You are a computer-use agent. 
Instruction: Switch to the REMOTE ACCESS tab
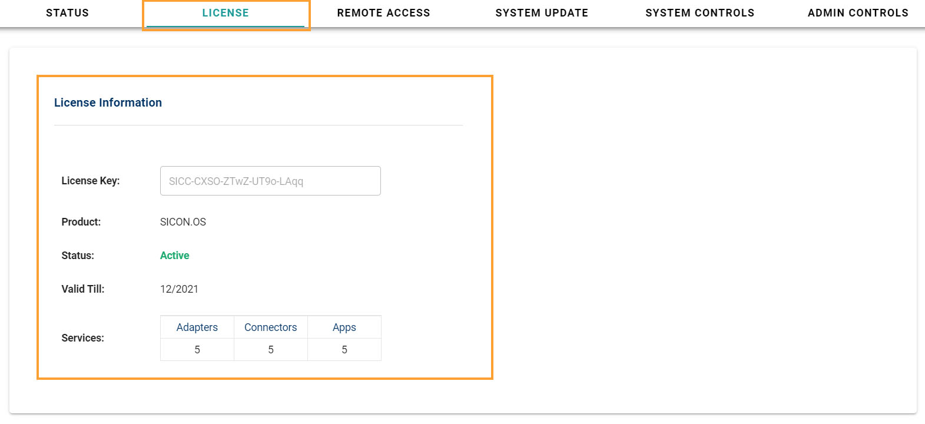pyautogui.click(x=383, y=13)
